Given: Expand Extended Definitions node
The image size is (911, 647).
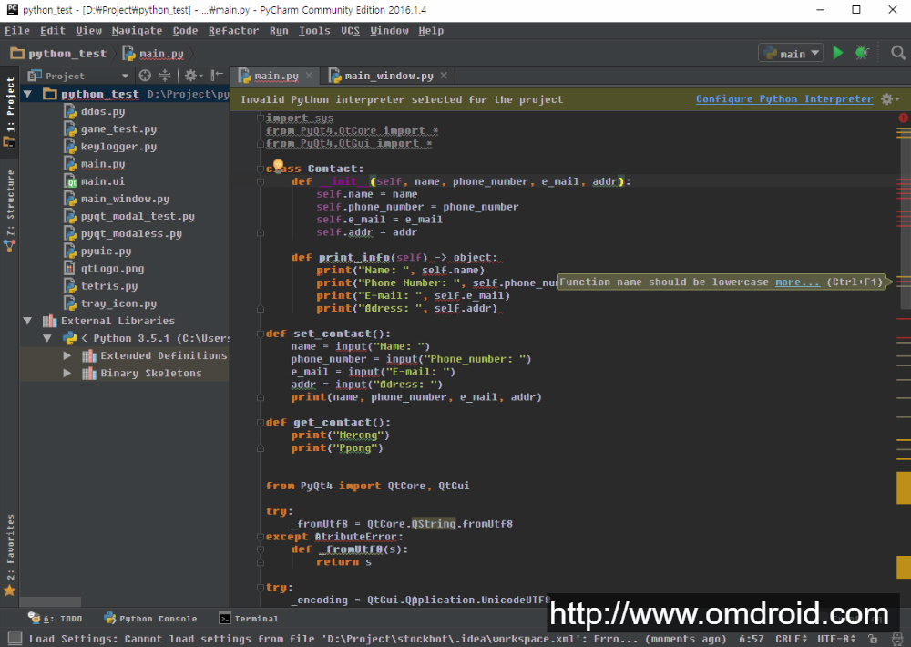Looking at the screenshot, I should point(67,355).
